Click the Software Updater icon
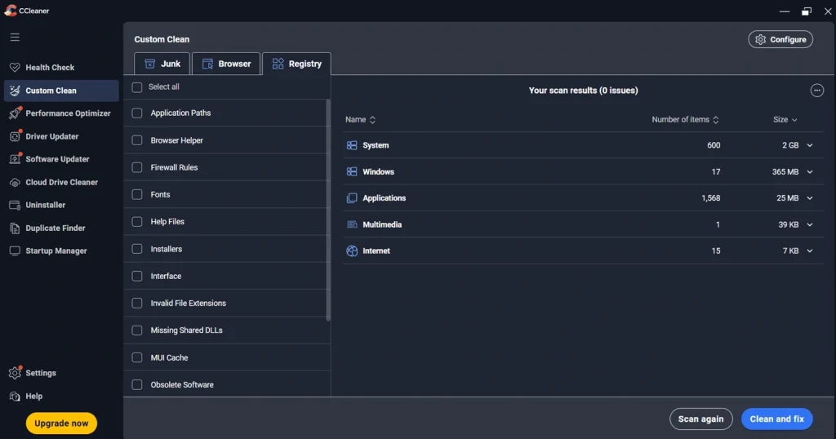This screenshot has width=836, height=439. point(15,159)
